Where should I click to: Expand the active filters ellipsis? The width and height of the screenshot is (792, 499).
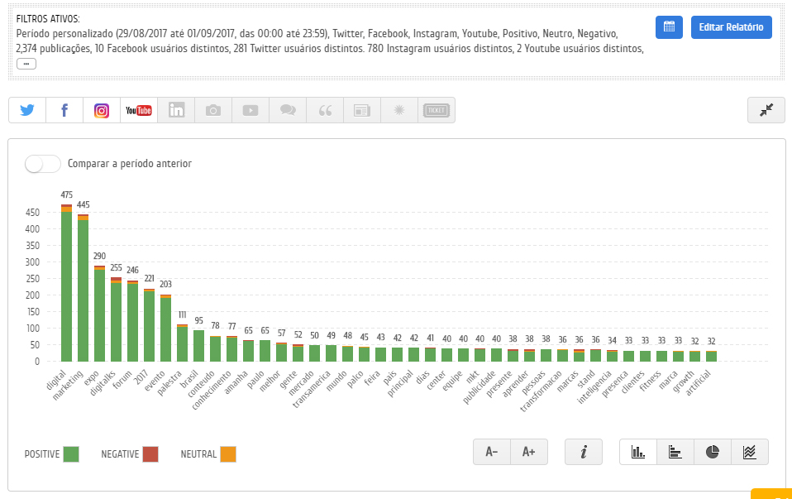[26, 64]
